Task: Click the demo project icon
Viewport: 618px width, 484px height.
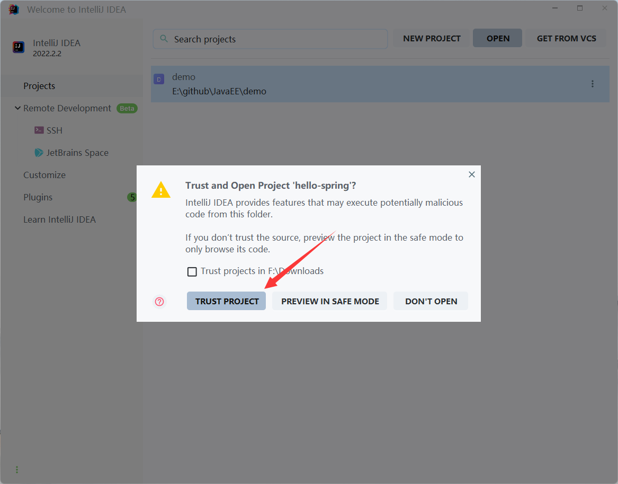Action: coord(159,80)
